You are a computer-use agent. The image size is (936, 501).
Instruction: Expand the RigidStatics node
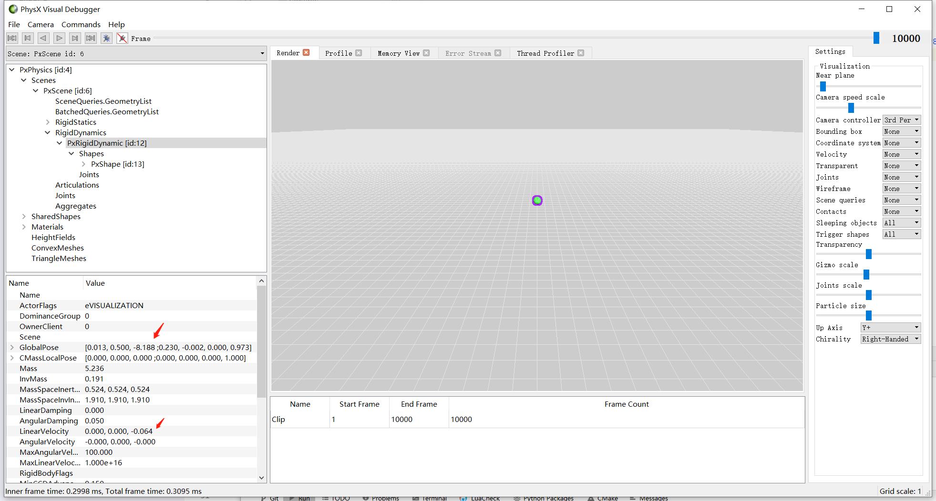[x=48, y=122]
